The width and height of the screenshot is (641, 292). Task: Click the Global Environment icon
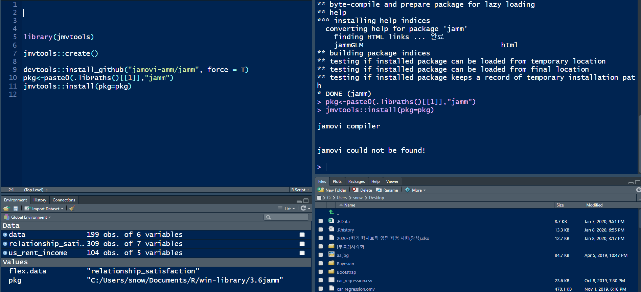click(6, 217)
